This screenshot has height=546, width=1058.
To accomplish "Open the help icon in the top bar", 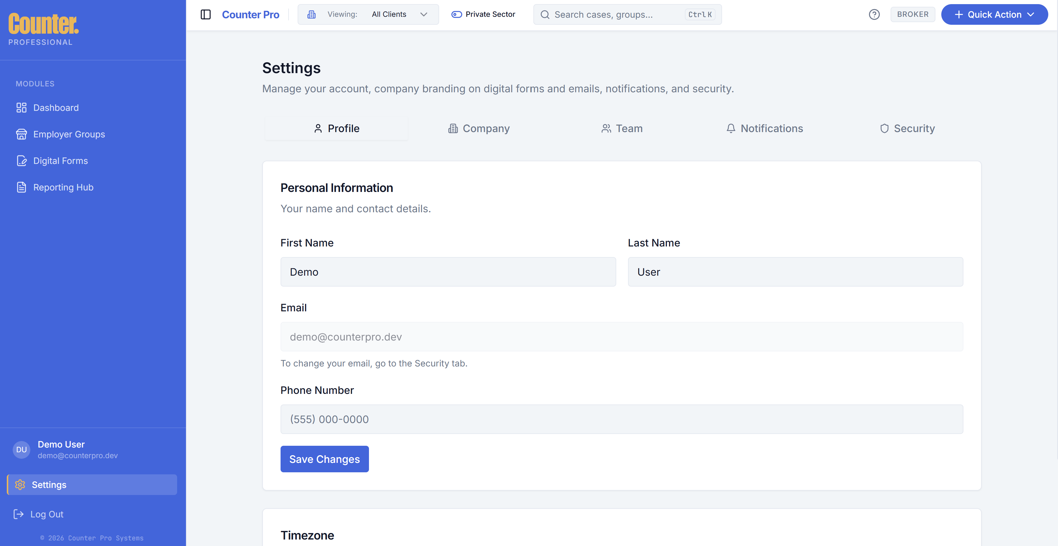I will (x=874, y=14).
